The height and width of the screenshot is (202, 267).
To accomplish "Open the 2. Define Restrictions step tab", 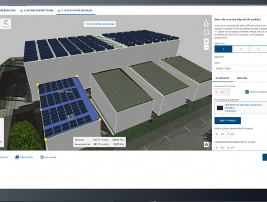I will coord(37,10).
